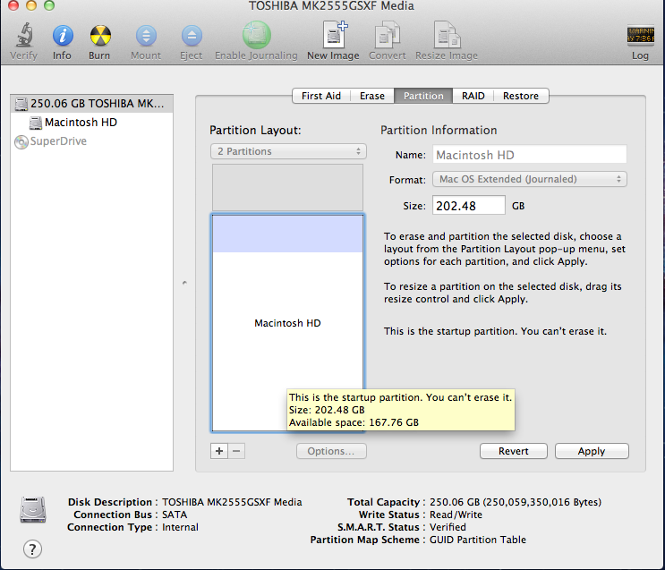This screenshot has width=665, height=570.
Task: Add a partition with the plus button
Action: (219, 451)
